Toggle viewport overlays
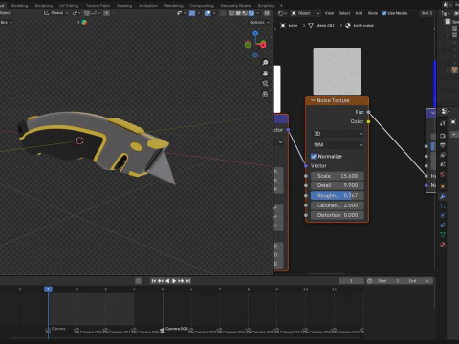 208,13
